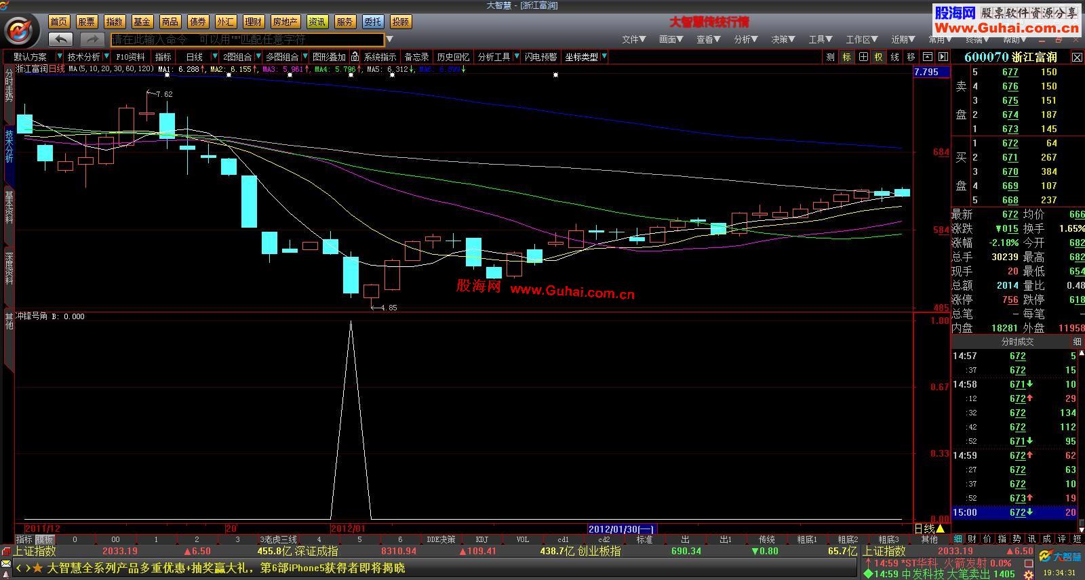Click the 日线 triangle at chart corner

coord(940,529)
